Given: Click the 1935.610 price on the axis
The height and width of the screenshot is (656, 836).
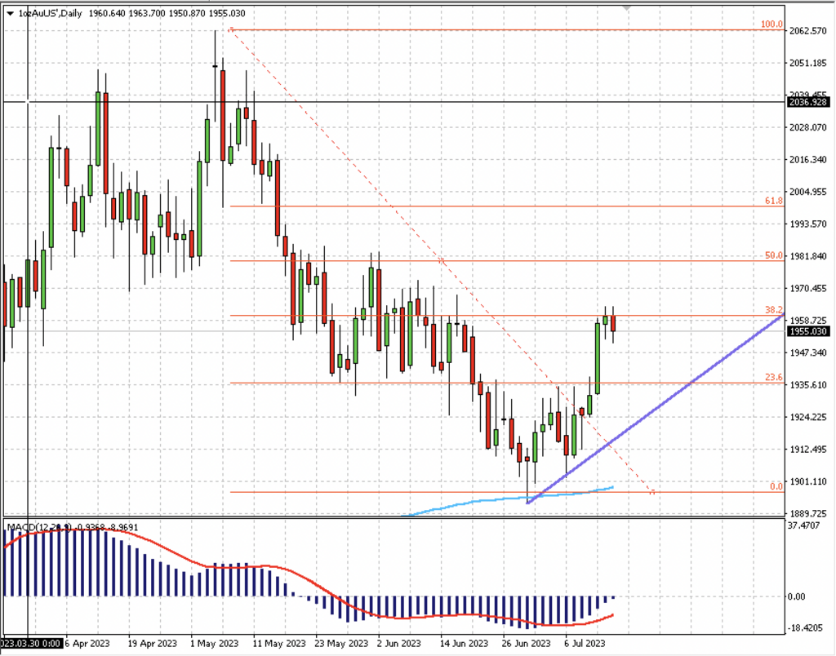Looking at the screenshot, I should click(807, 385).
